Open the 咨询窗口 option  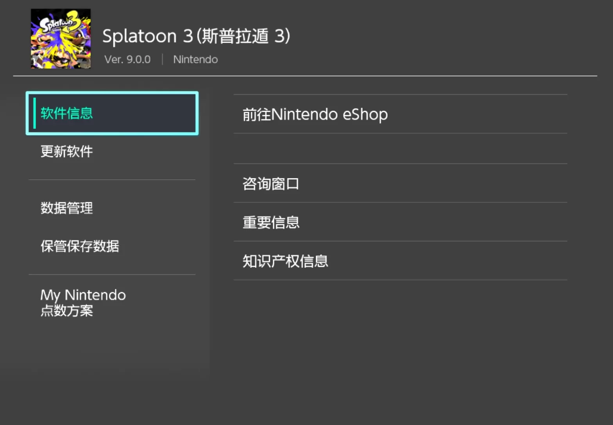coord(271,184)
